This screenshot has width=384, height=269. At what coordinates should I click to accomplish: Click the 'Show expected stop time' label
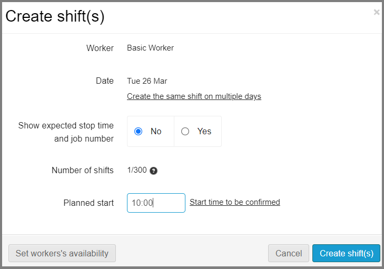66,126
